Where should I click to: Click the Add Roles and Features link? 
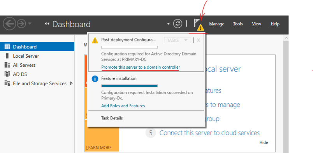[123, 106]
